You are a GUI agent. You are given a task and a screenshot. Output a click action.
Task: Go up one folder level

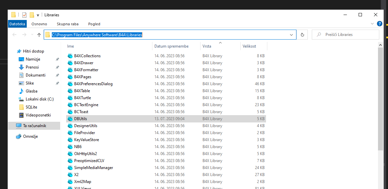[39, 35]
